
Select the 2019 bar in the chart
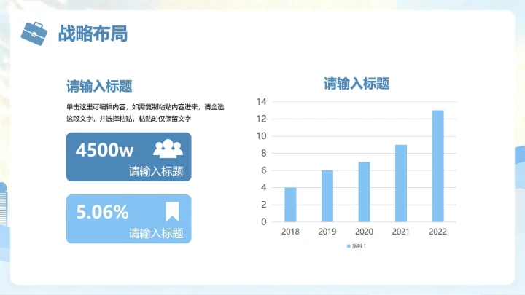[x=327, y=196]
